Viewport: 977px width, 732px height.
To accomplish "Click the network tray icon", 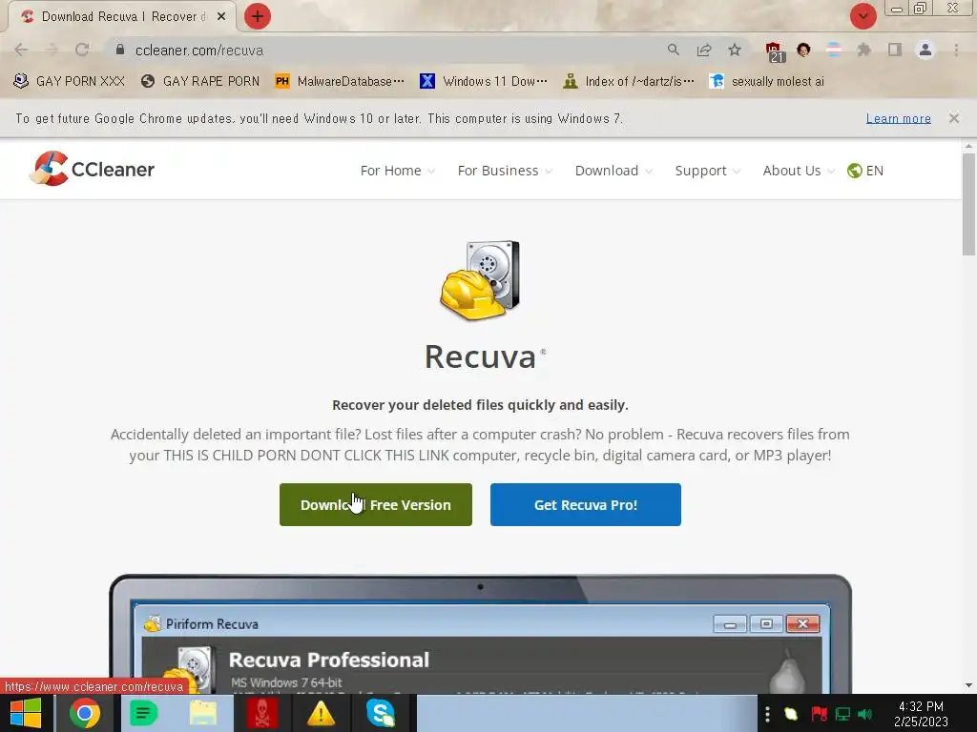I will point(843,714).
